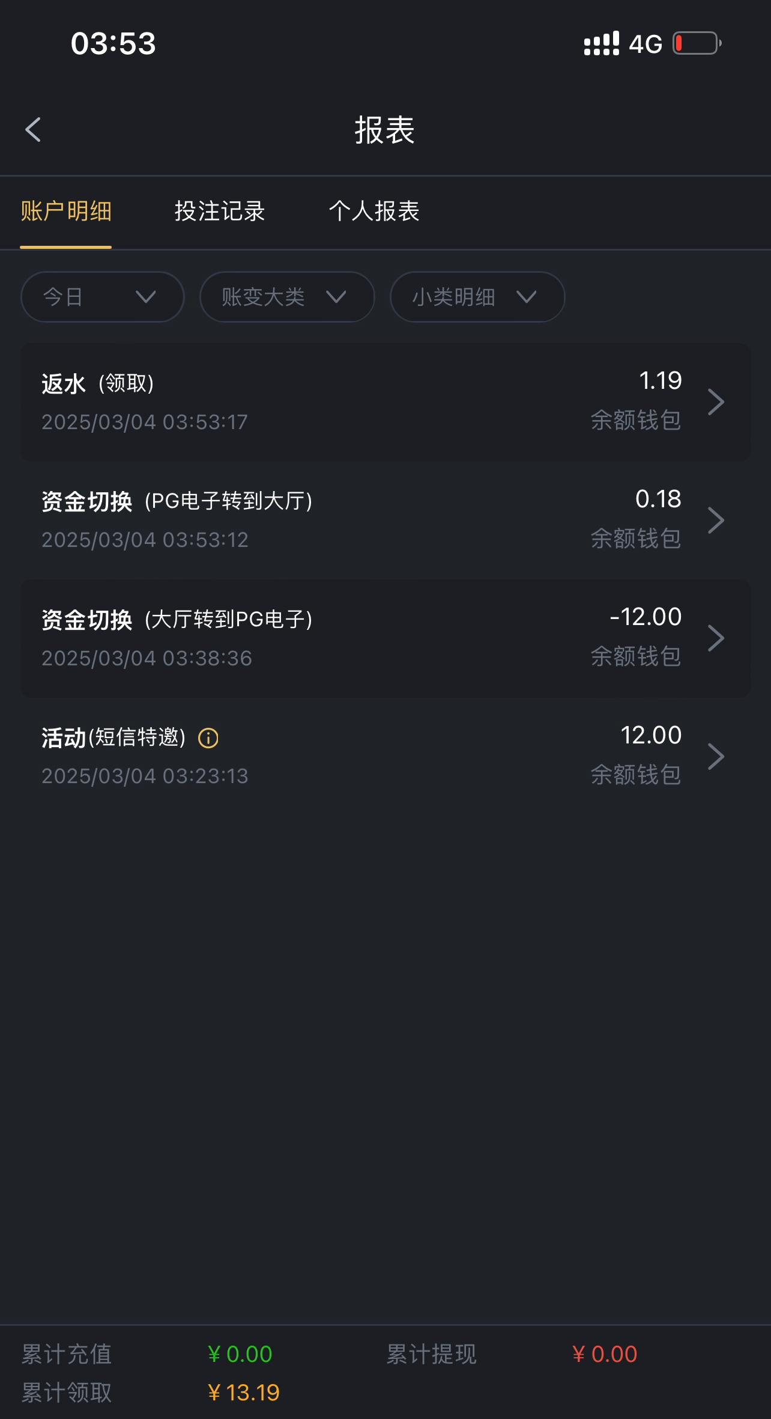Tap the 0.18 transfer amount
The image size is (771, 1419).
(658, 499)
